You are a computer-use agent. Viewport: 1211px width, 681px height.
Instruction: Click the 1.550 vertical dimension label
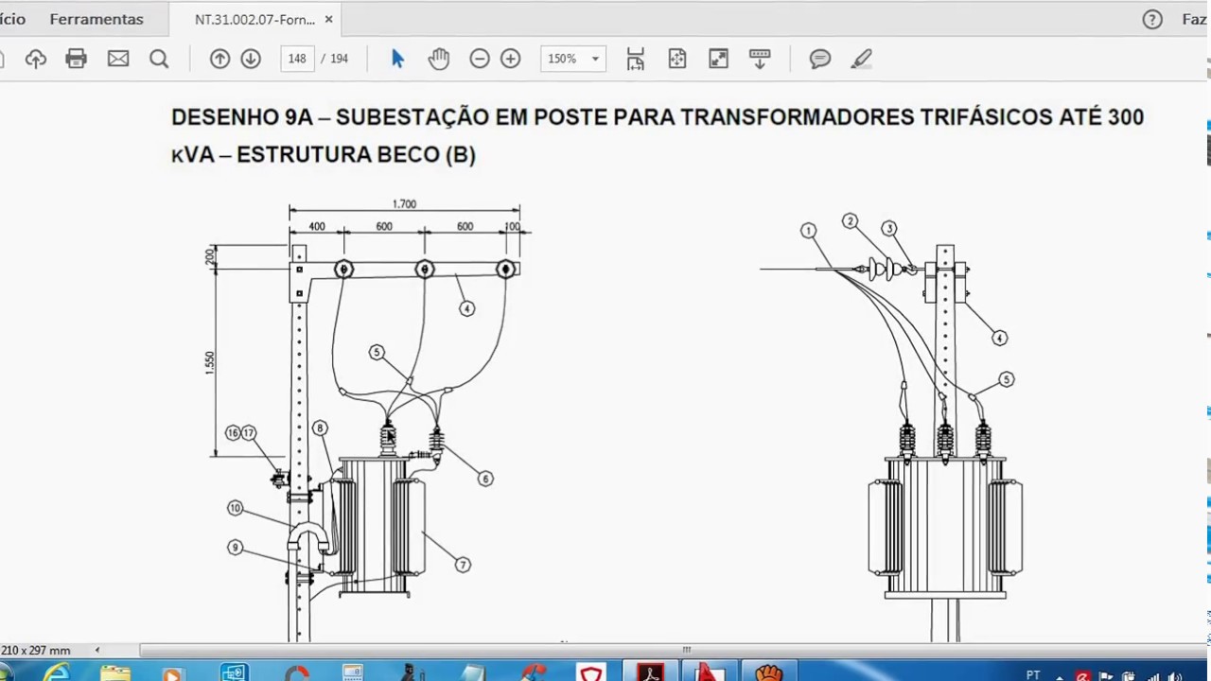pyautogui.click(x=210, y=363)
